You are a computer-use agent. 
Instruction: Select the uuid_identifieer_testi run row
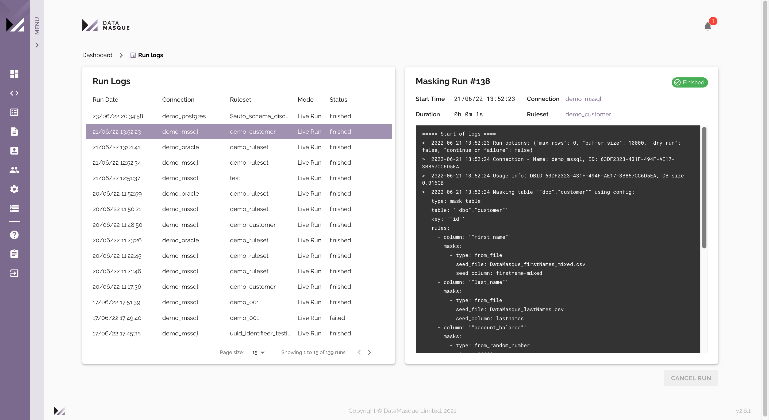(239, 333)
